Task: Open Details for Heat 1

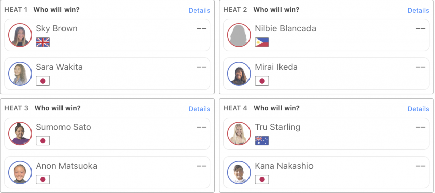Action: tap(199, 10)
